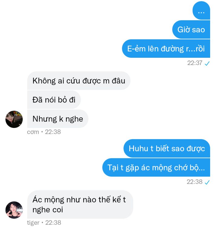218x228 pixels.
Task: Tap the 'E-ẻm lên đường r...rồi' message
Action: [166, 49]
